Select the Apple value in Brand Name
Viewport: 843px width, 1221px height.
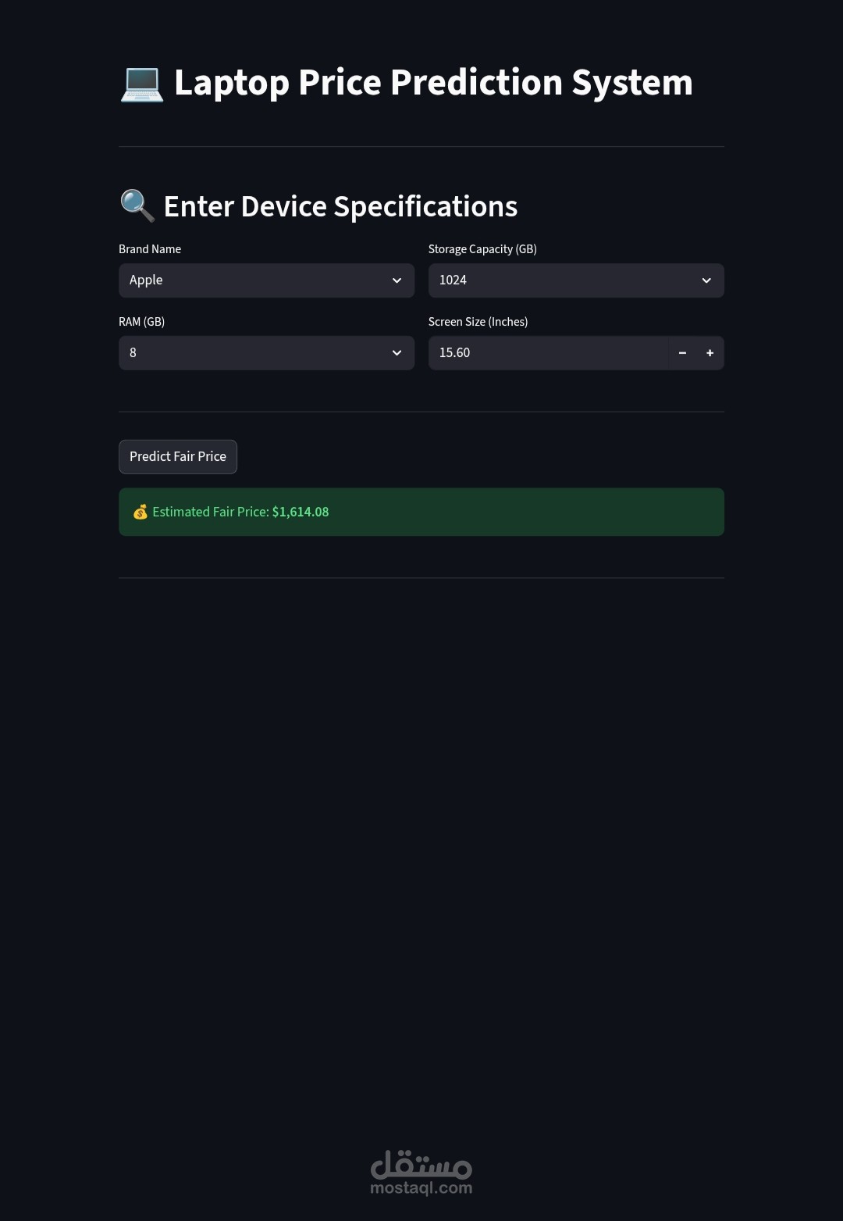pos(146,280)
